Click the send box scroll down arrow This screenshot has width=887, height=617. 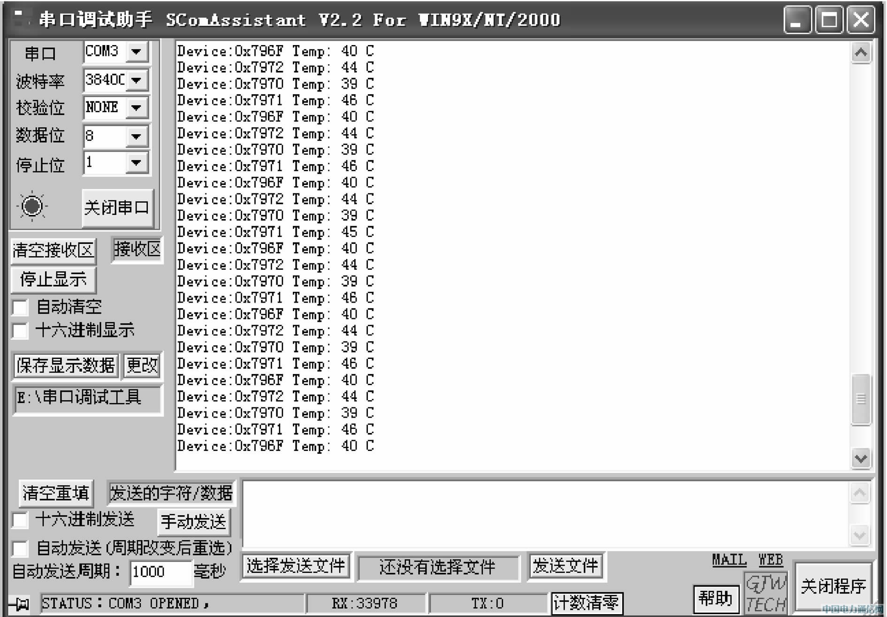[860, 535]
